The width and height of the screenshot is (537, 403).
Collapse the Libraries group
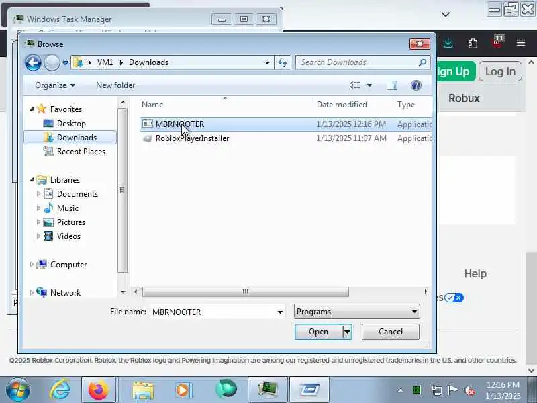pos(32,180)
